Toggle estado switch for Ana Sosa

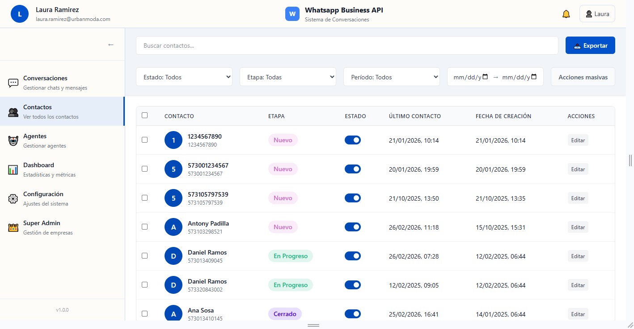point(353,314)
